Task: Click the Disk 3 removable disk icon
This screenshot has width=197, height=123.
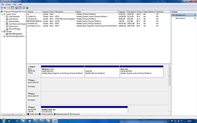Action: [29, 107]
